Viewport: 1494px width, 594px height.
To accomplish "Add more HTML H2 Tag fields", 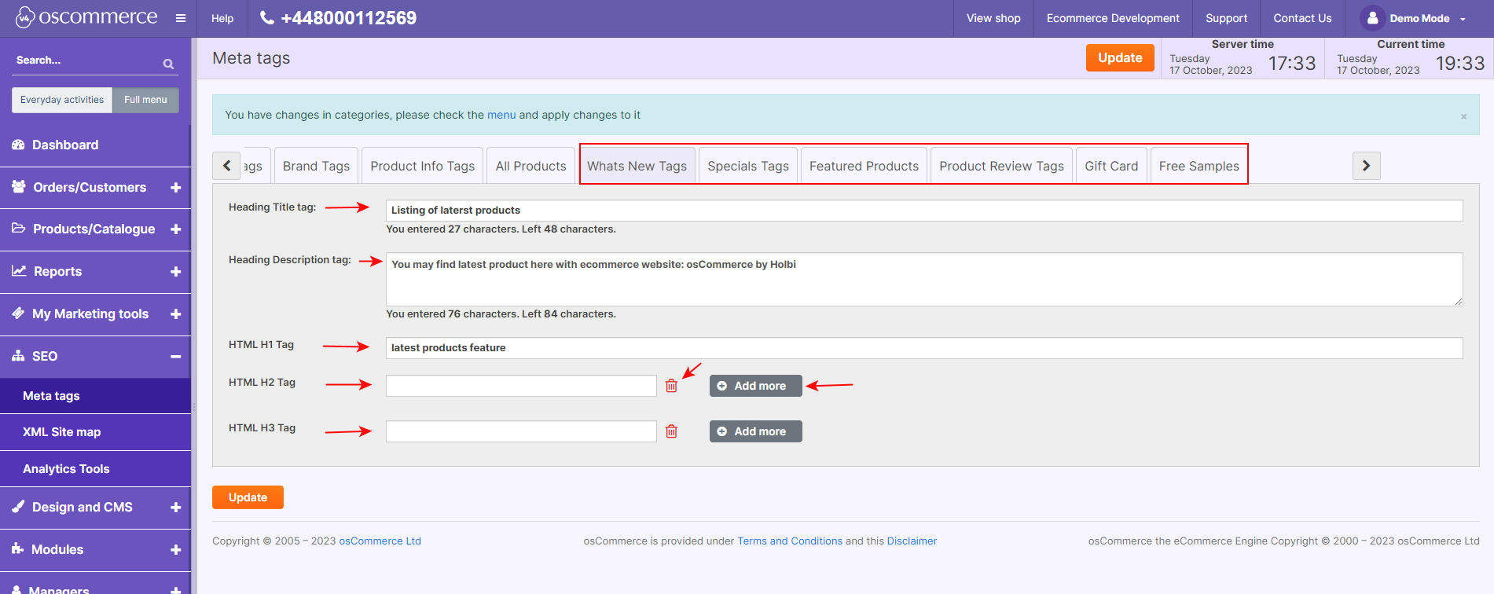I will tap(756, 386).
